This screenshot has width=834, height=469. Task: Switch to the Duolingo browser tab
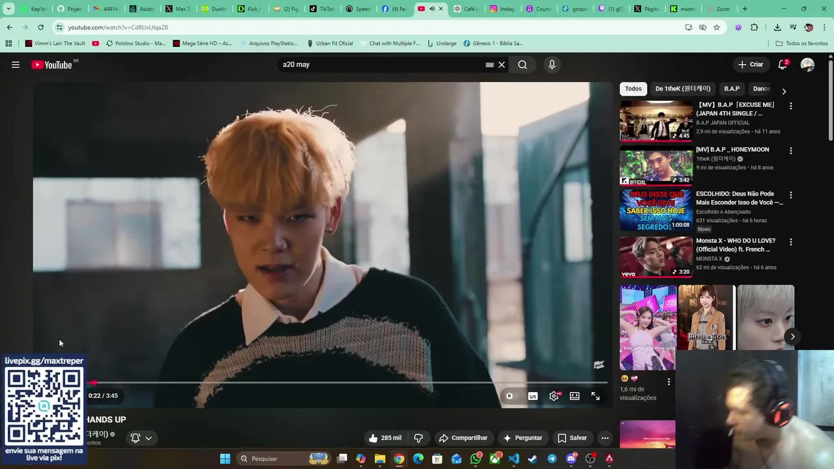[214, 9]
